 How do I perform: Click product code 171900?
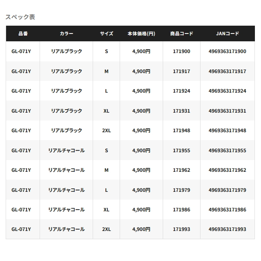click(181, 51)
